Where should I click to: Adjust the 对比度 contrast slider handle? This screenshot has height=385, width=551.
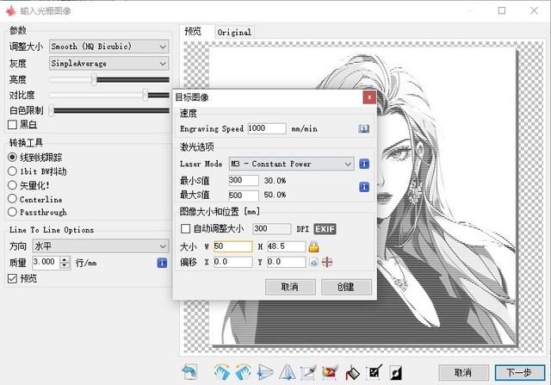pyautogui.click(x=145, y=95)
